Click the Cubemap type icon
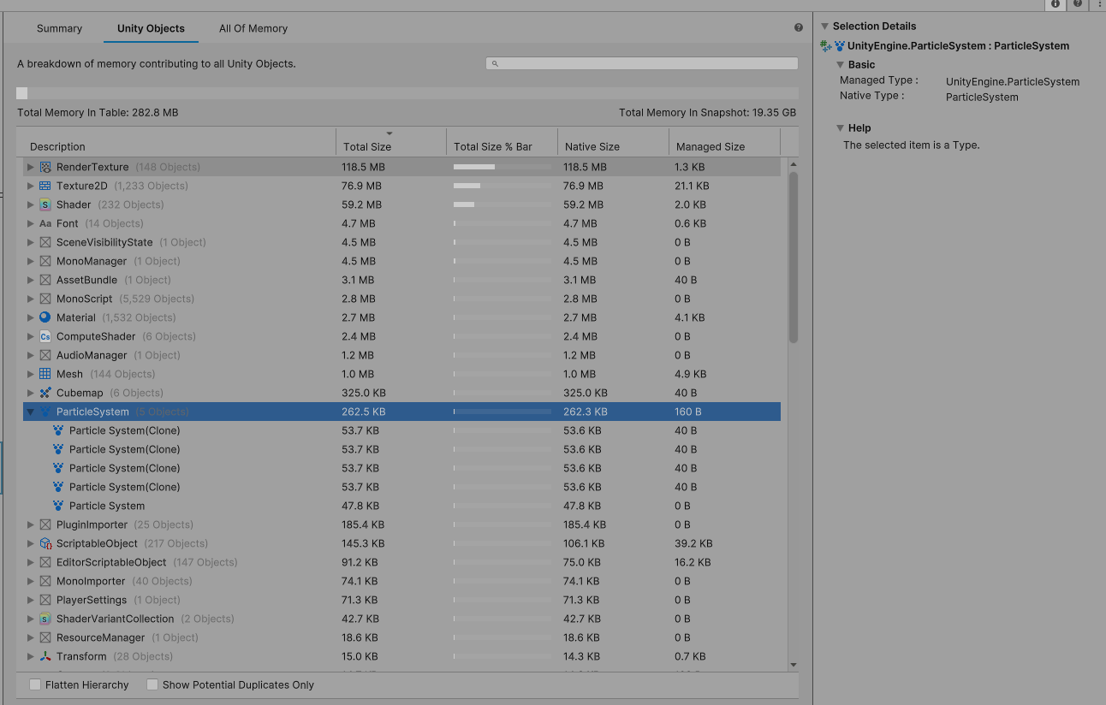 point(45,393)
